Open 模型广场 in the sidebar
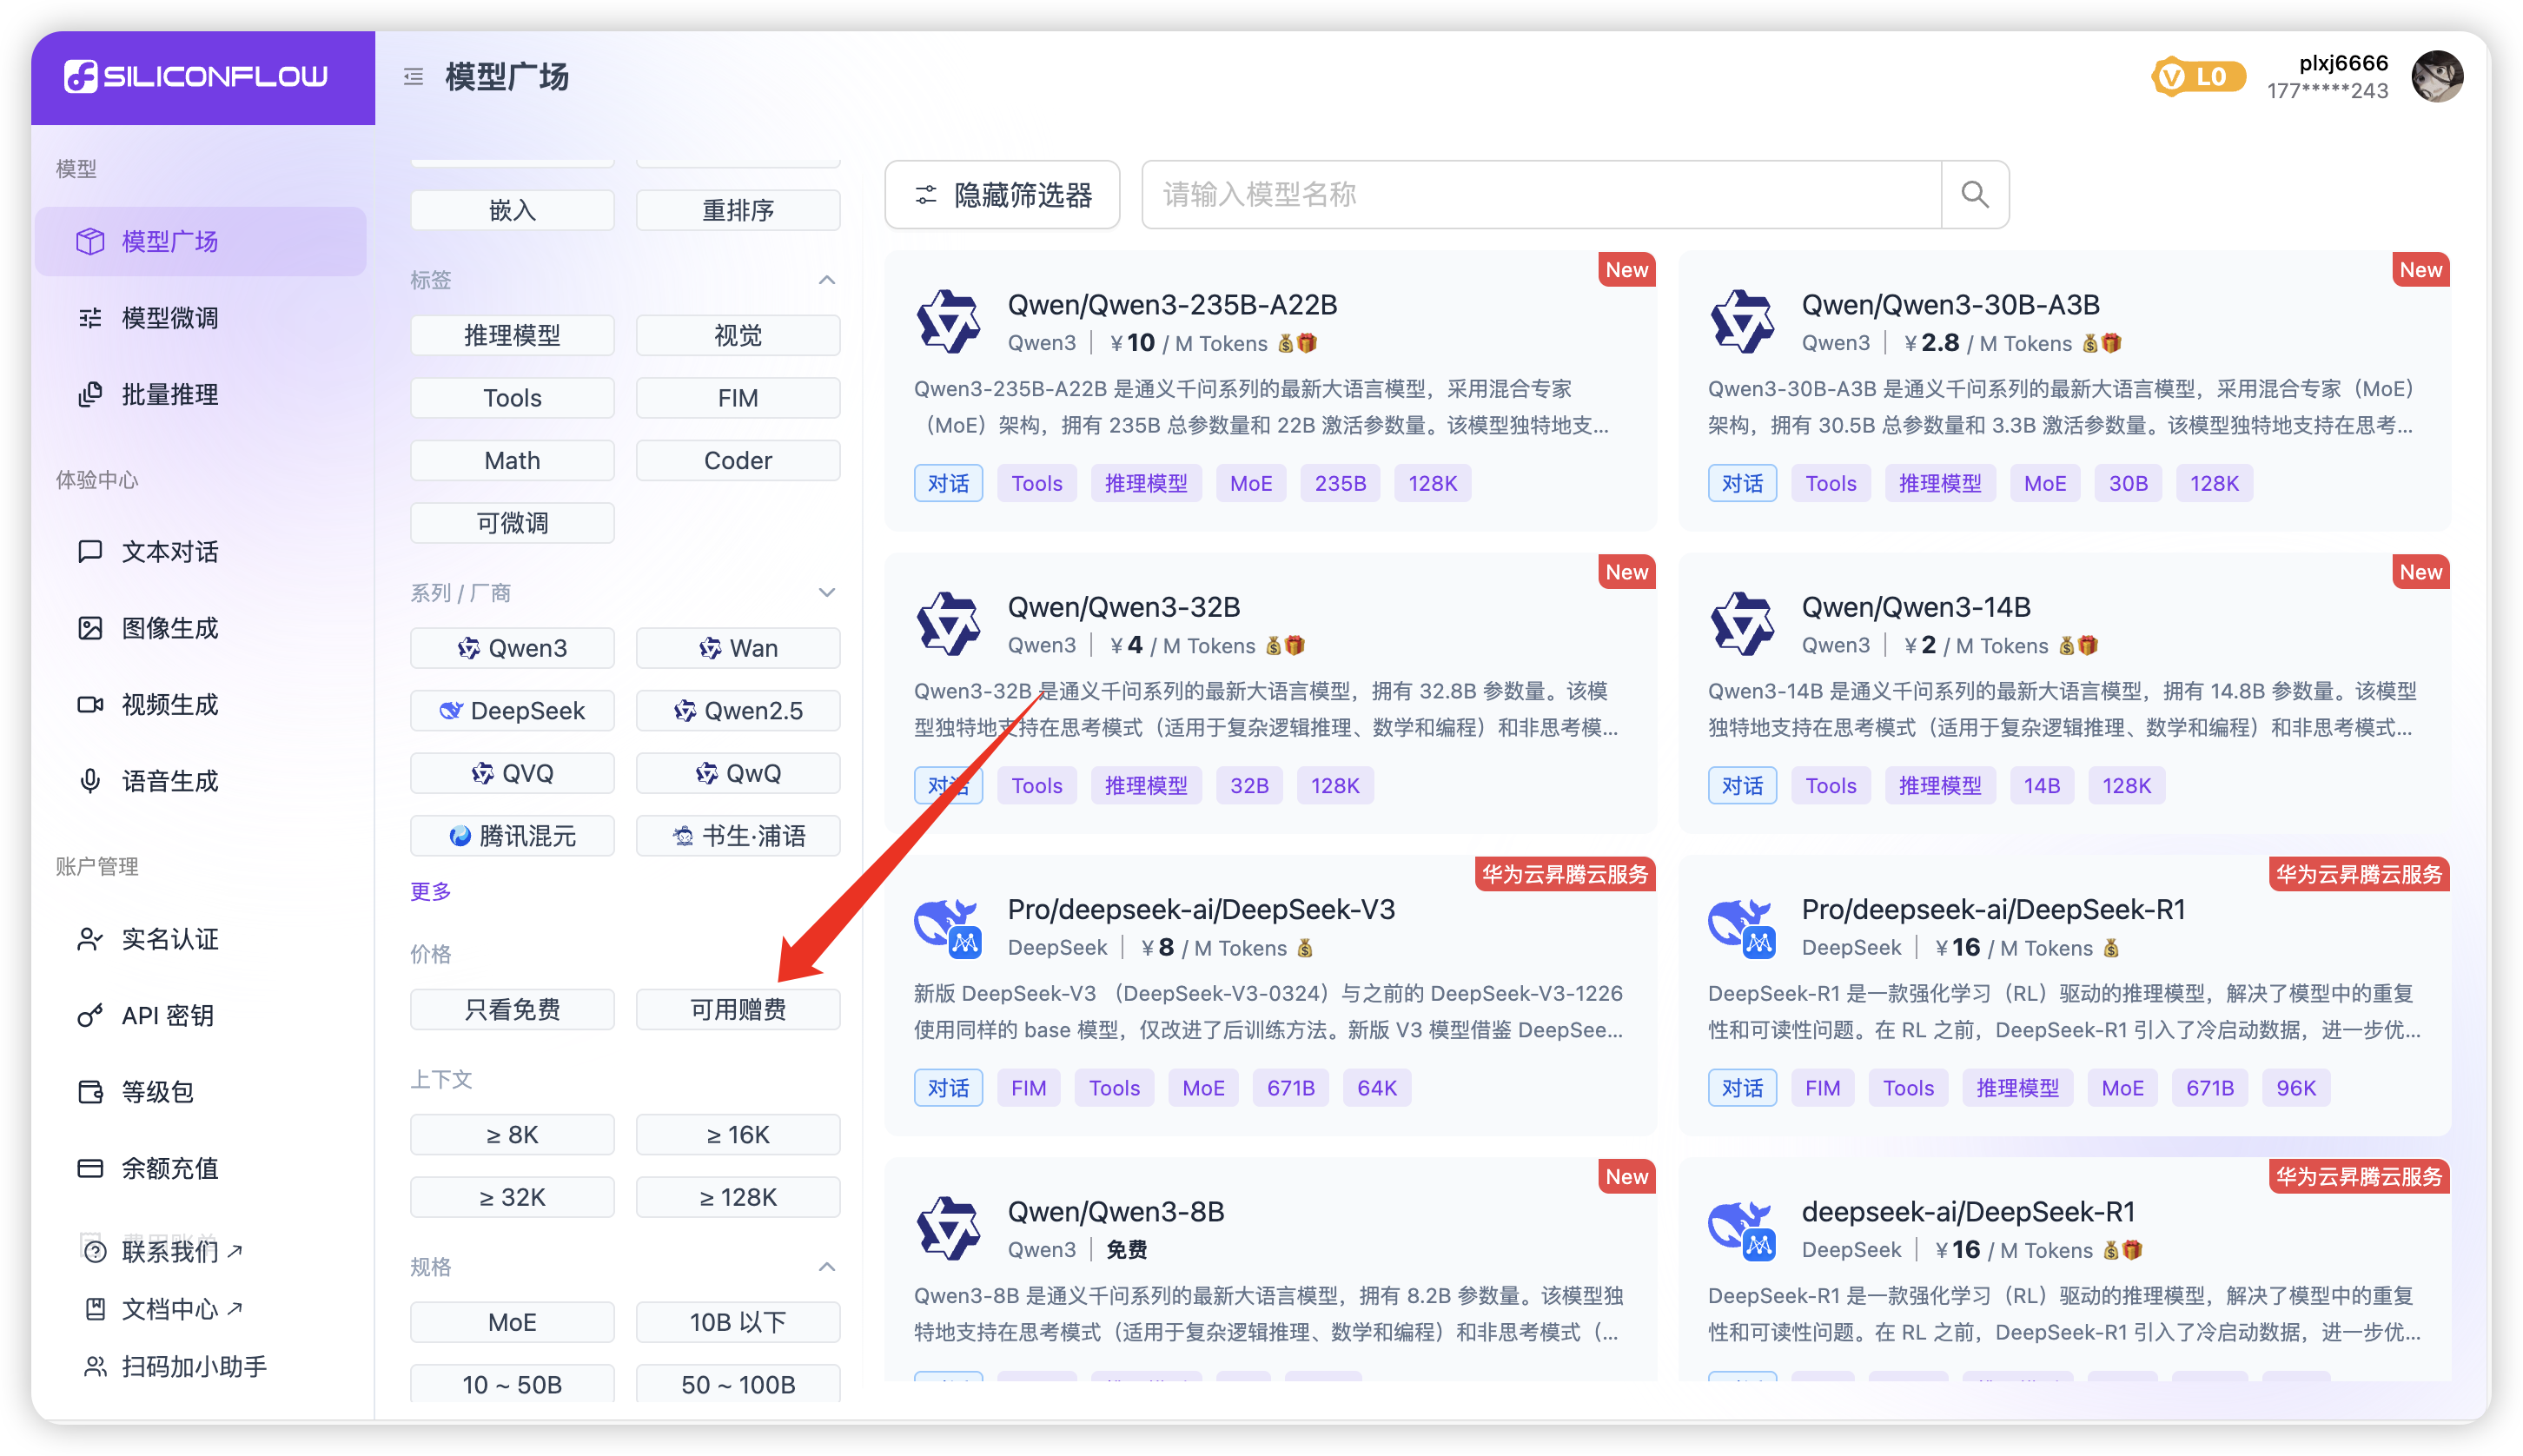Screen dimensions: 2523x1456 200,241
